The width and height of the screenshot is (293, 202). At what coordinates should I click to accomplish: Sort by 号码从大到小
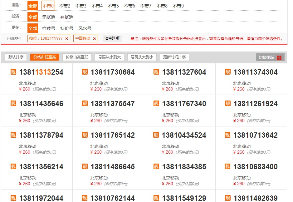142,57
